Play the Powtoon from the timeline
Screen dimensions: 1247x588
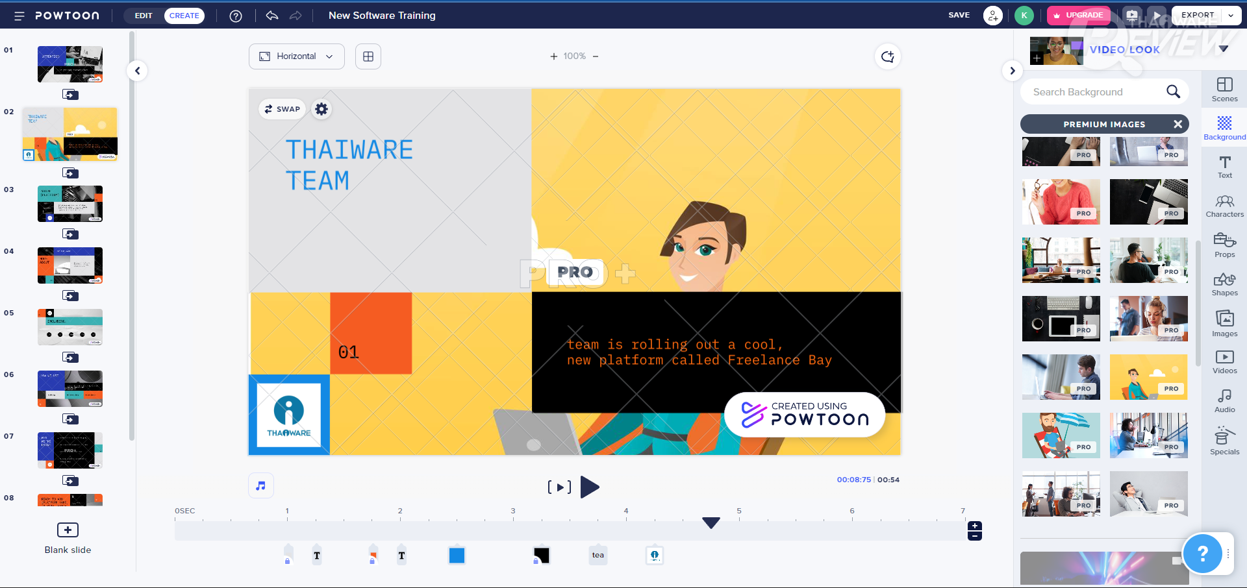point(590,487)
